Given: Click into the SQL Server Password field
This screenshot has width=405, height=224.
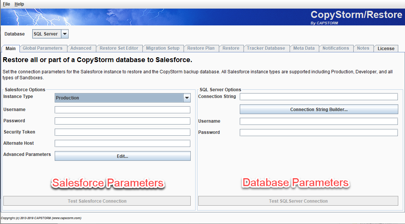Looking at the screenshot, I should click(x=319, y=132).
